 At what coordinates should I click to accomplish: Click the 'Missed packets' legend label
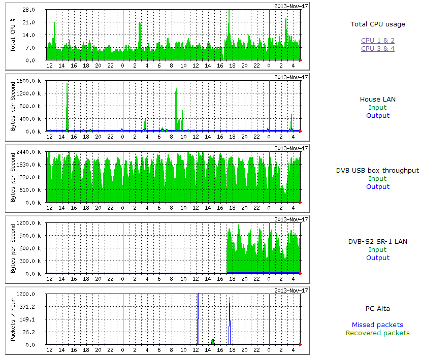click(377, 325)
